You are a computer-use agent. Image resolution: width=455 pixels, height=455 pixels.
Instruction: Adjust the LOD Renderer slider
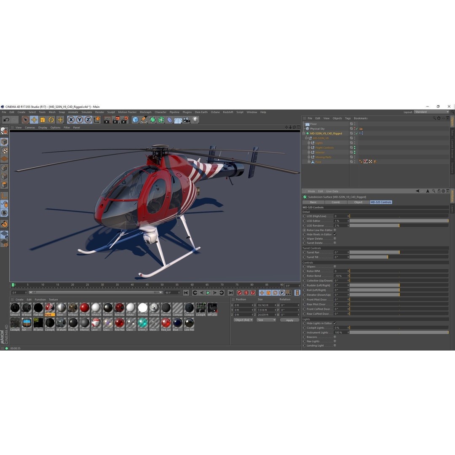(399, 225)
